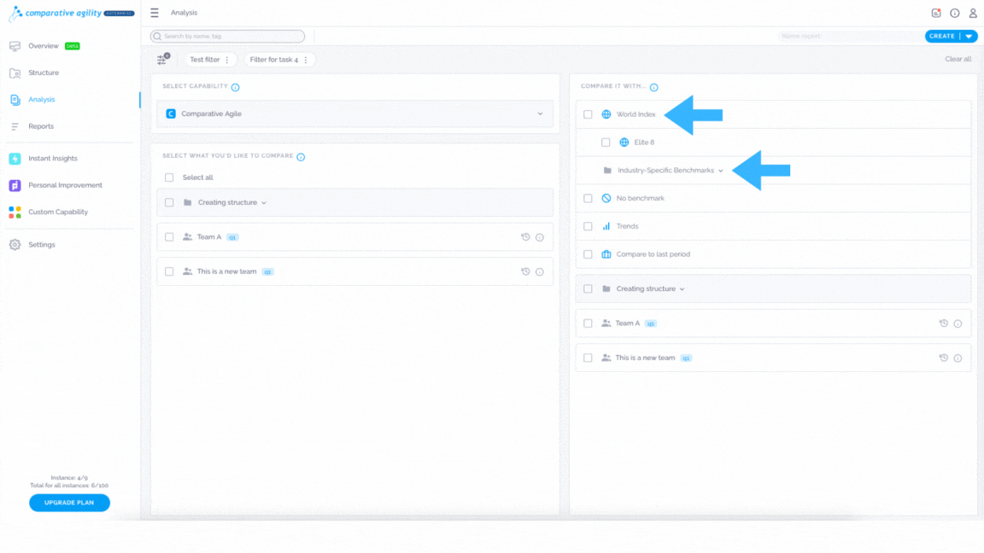This screenshot has height=553, width=984.
Task: Open the notifications calendar icon
Action: (936, 13)
